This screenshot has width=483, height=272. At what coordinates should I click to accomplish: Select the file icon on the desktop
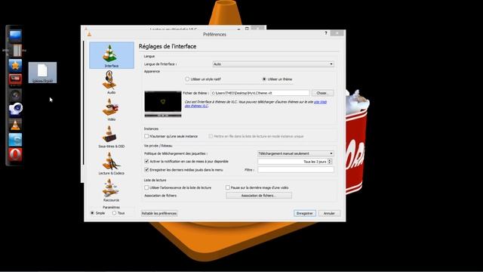(x=42, y=73)
